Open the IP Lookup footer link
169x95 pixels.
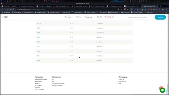click(38, 85)
